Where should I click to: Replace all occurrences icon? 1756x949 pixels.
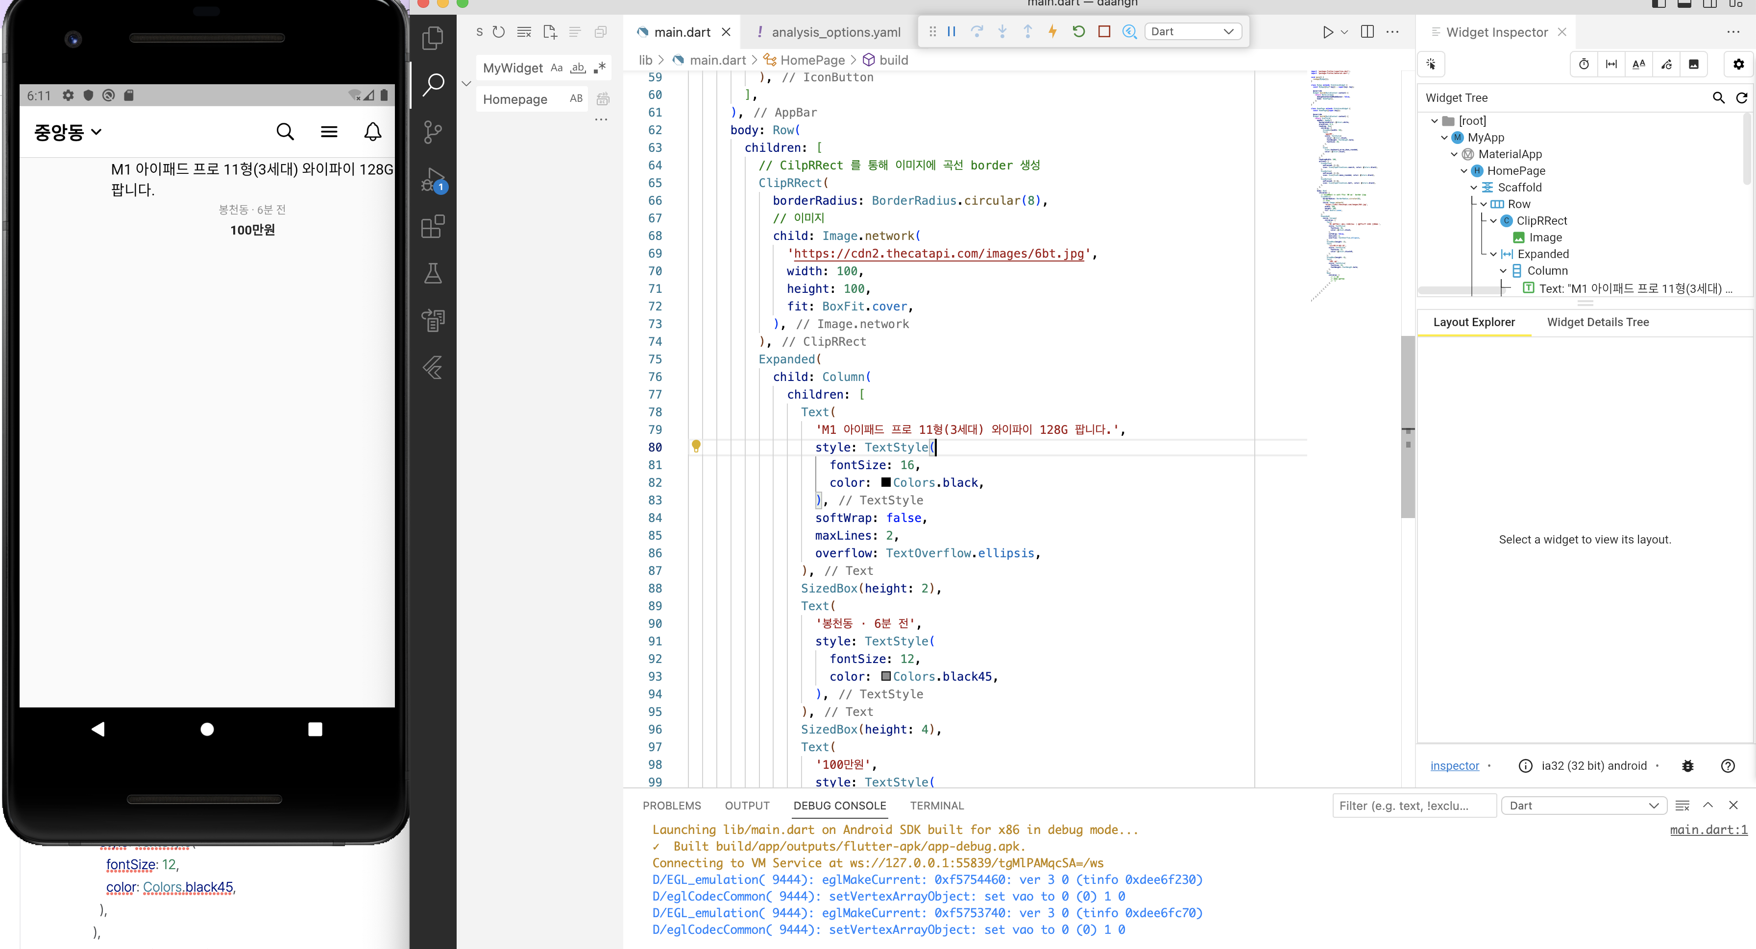603,99
